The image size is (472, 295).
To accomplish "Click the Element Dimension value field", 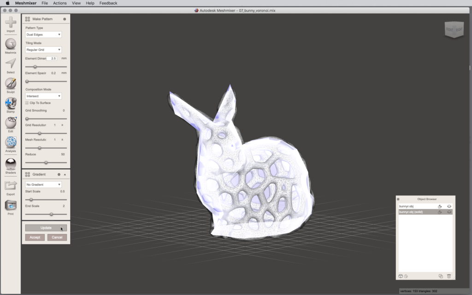I will point(52,59).
